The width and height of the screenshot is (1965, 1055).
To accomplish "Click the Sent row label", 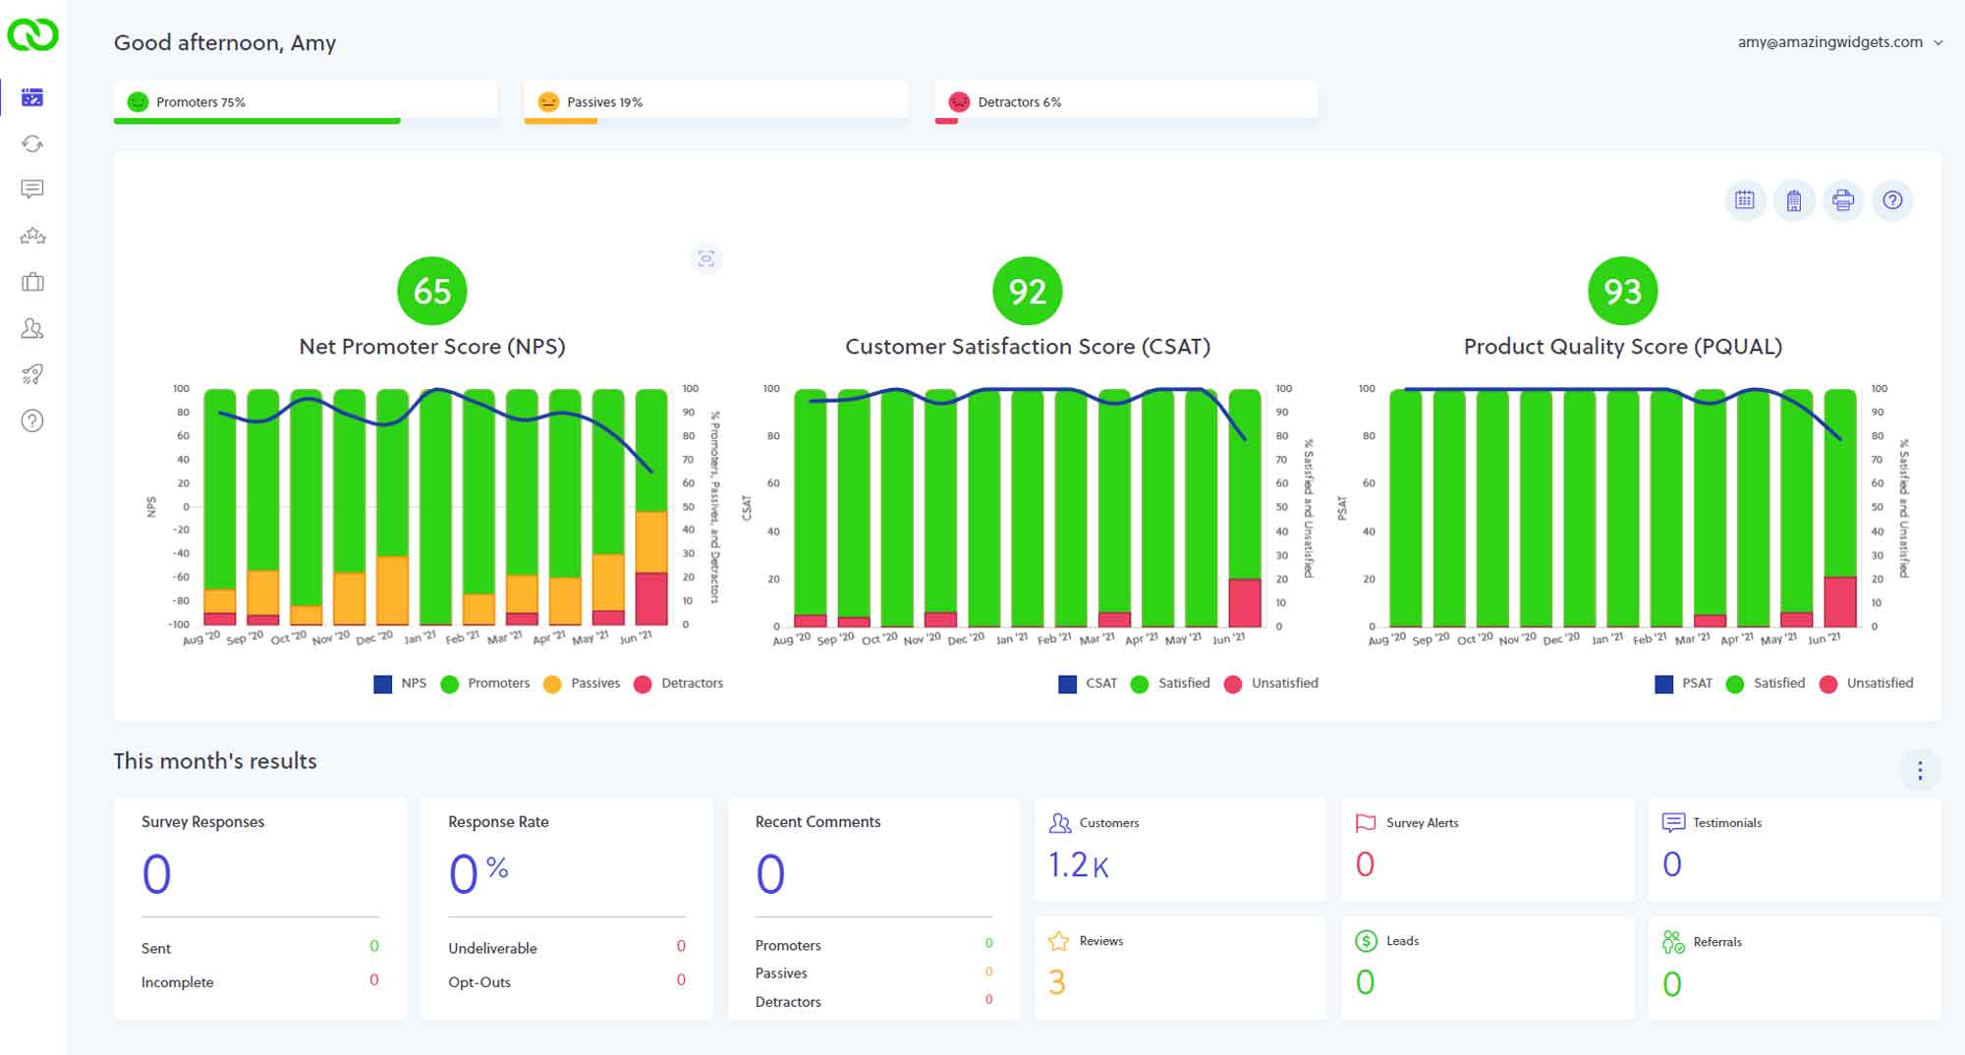I will 156,949.
